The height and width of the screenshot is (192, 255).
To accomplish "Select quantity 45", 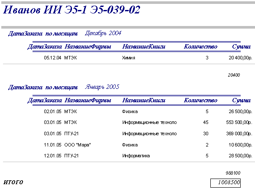I will tap(206, 122).
